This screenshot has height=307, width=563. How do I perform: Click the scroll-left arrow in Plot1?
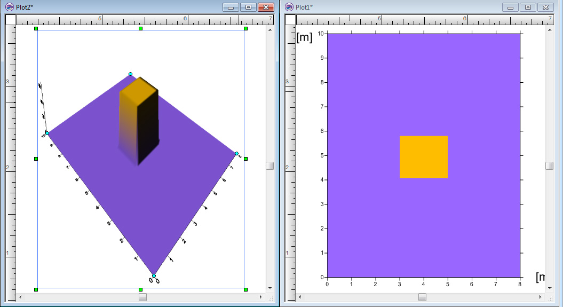(299, 297)
